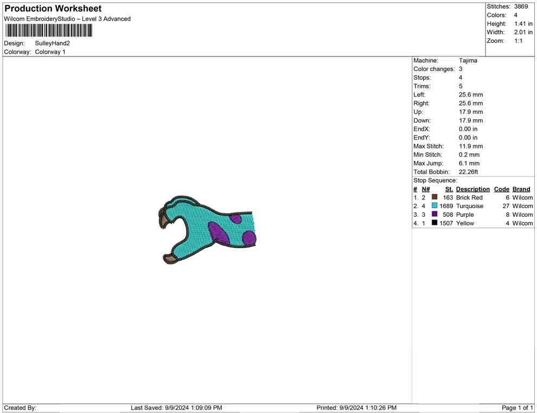Click the Purple color swatch
Screen dimensions: 537x413
coord(434,214)
